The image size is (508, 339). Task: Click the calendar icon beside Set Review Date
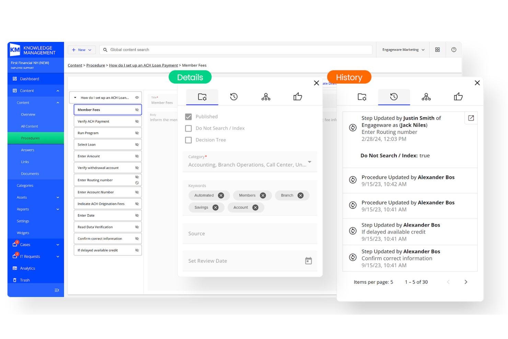(308, 261)
